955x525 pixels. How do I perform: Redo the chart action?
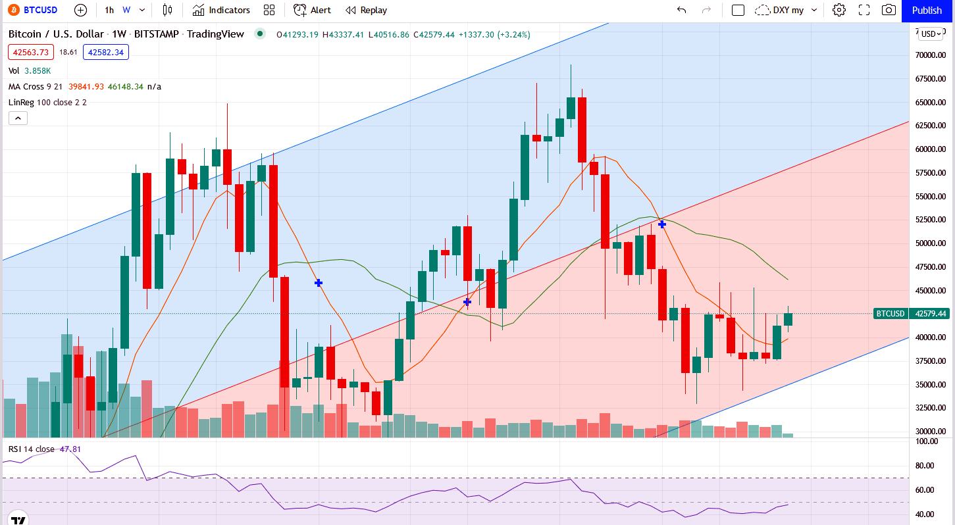pos(707,10)
